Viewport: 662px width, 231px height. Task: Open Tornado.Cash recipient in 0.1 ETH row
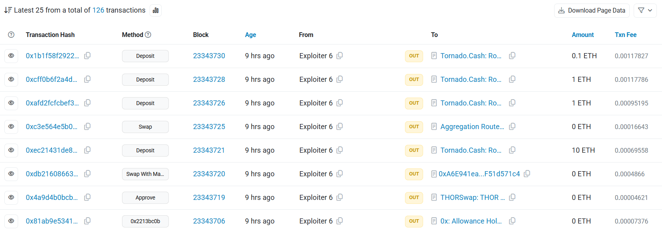pos(471,56)
